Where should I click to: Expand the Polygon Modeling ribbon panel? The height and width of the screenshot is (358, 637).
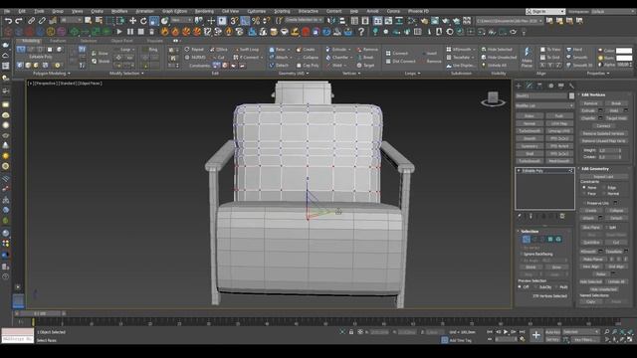coord(51,74)
